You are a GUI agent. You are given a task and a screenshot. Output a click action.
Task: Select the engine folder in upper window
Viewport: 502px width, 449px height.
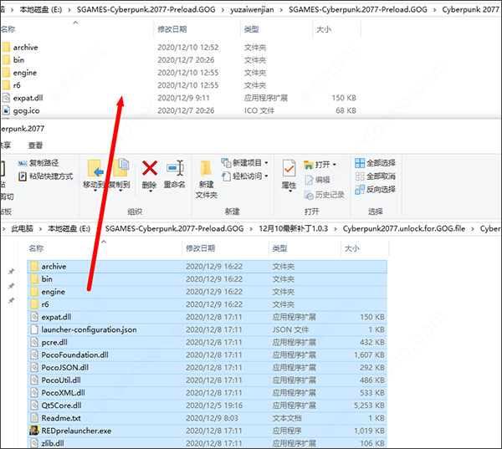pos(24,73)
